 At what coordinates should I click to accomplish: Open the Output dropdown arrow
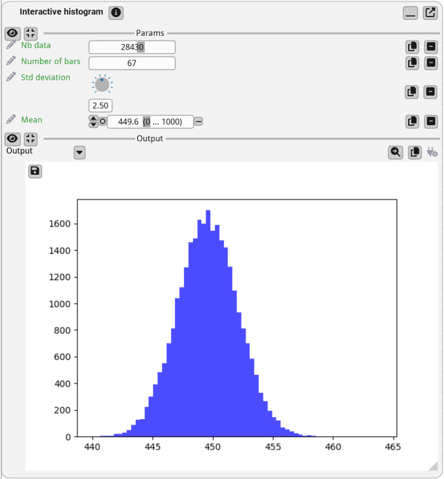[79, 153]
